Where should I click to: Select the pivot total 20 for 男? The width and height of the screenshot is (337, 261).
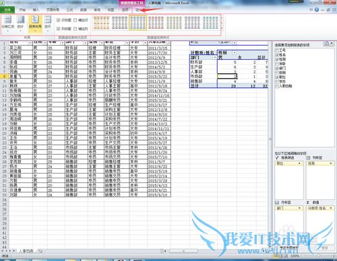pyautogui.click(x=227, y=85)
